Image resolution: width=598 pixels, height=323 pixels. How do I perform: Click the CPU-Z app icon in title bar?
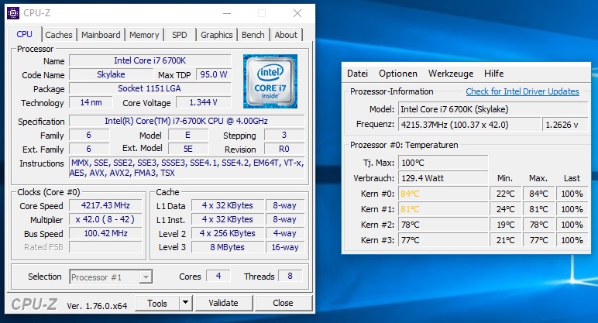pyautogui.click(x=13, y=13)
